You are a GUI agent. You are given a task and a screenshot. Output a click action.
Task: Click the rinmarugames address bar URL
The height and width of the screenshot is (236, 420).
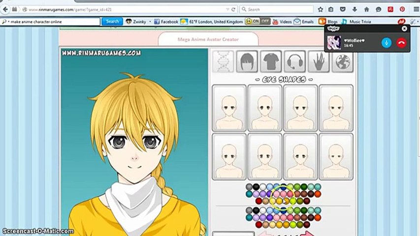(x=70, y=10)
